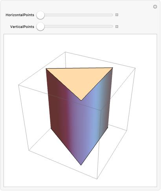This screenshot has width=161, height=191.
Task: Jump VerticalPoints slider to its midpoint
Action: point(75,27)
